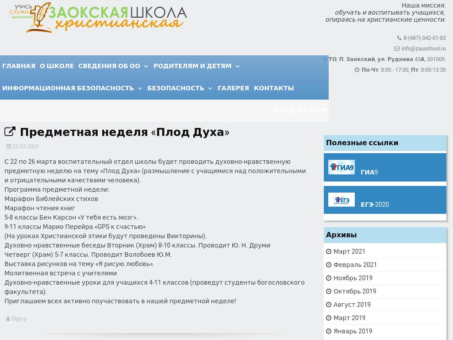
Task: Click the external link icon beside the article title
Action: click(x=10, y=131)
